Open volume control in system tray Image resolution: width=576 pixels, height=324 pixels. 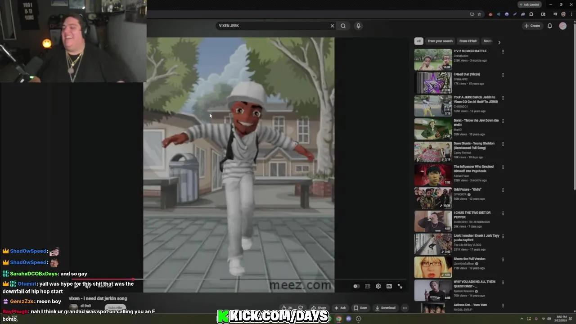[549, 319]
